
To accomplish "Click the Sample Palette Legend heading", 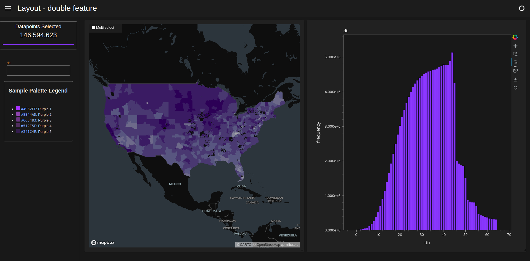I will [x=38, y=91].
